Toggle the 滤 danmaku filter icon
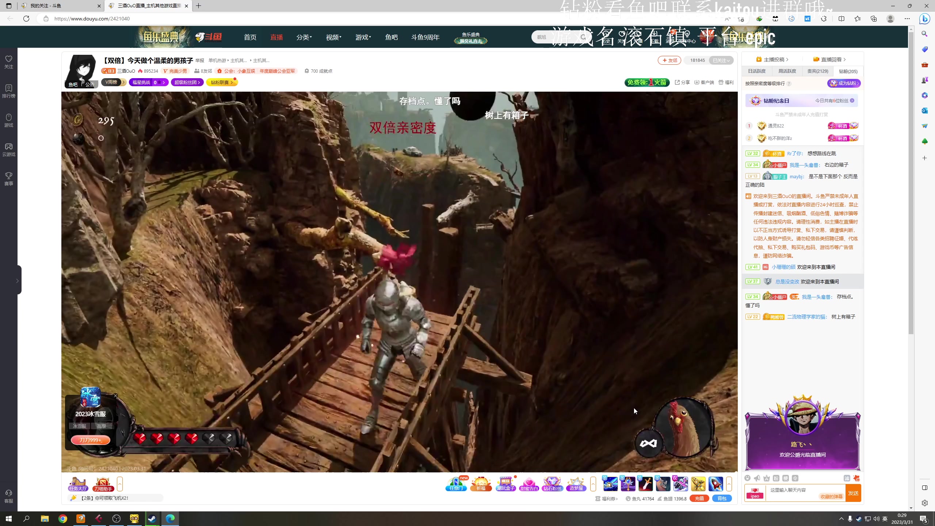Image resolution: width=935 pixels, height=526 pixels. pyautogui.click(x=847, y=478)
